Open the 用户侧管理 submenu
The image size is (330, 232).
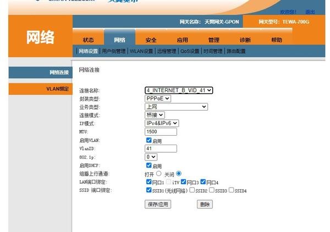[x=114, y=51]
